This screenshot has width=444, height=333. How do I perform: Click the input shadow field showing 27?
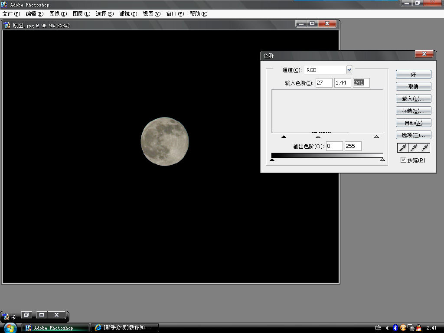[x=324, y=83]
